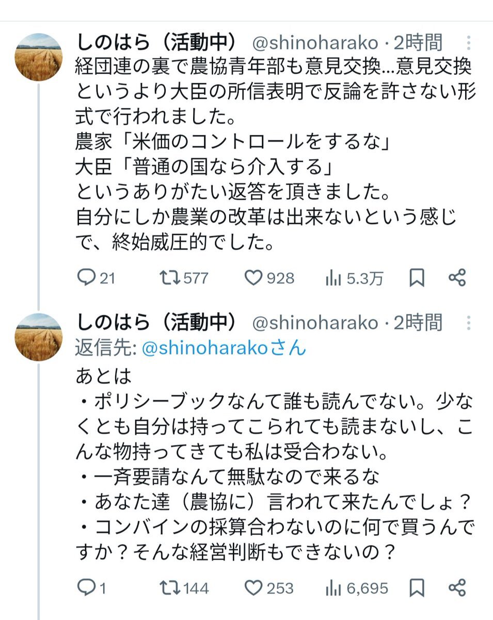Click second tweet's wheat field avatar
Image resolution: width=493 pixels, height=620 pixels.
(x=39, y=337)
